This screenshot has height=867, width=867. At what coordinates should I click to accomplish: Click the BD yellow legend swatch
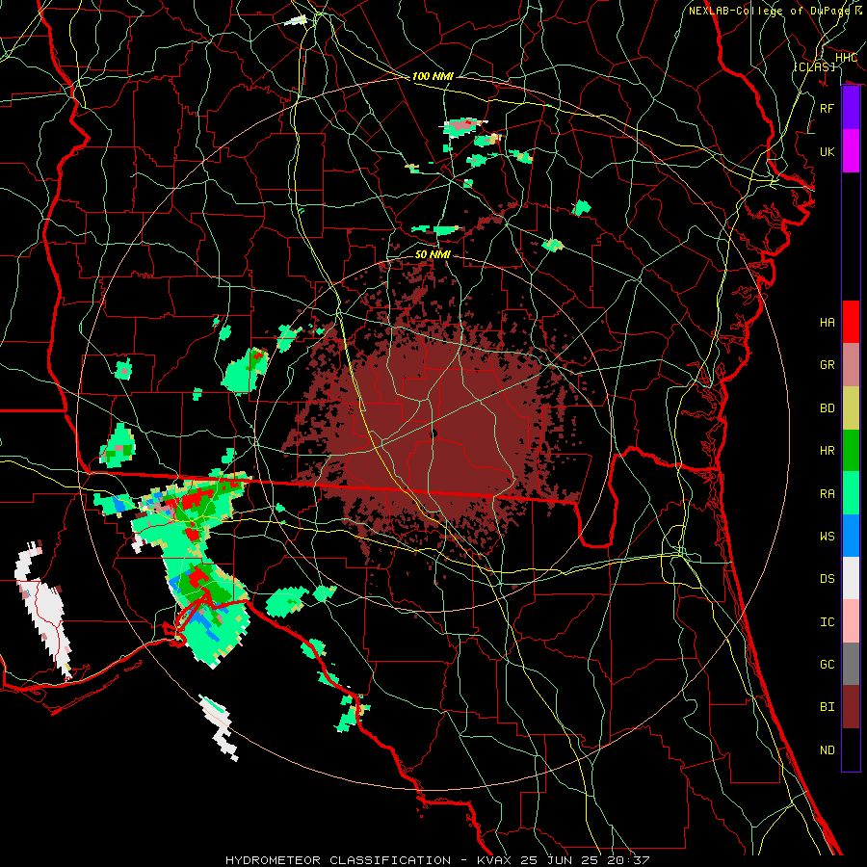pyautogui.click(x=851, y=408)
